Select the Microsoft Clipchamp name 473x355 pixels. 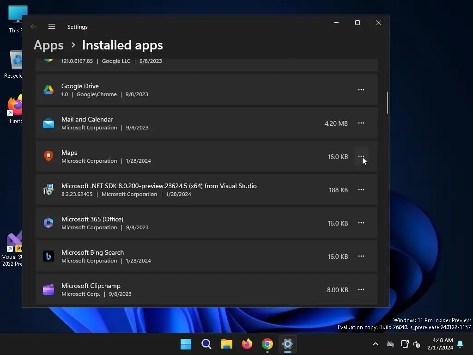(x=91, y=286)
